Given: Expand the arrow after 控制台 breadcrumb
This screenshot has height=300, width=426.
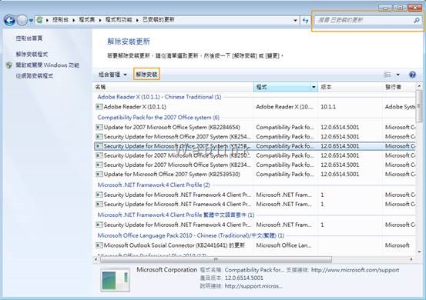Looking at the screenshot, I should 74,20.
